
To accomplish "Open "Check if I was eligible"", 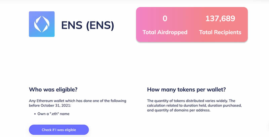I will (59, 130).
